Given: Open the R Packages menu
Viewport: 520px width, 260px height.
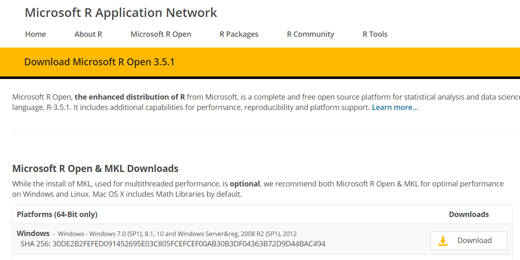Looking at the screenshot, I should (239, 34).
